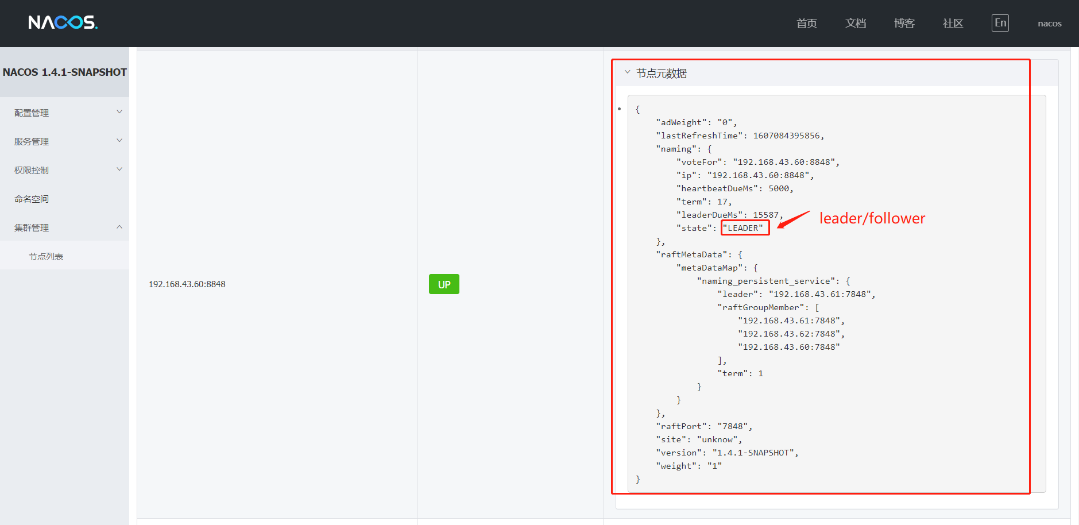Screen dimensions: 1079x525
Task: Expand the 配置管理 menu
Action: [x=64, y=113]
